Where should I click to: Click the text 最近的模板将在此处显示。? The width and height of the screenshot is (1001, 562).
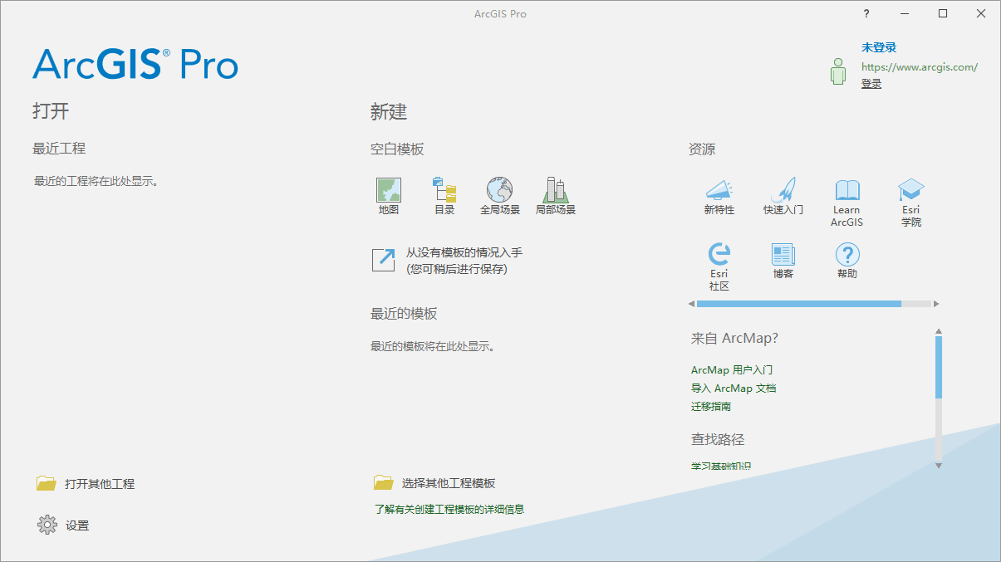pyautogui.click(x=433, y=346)
